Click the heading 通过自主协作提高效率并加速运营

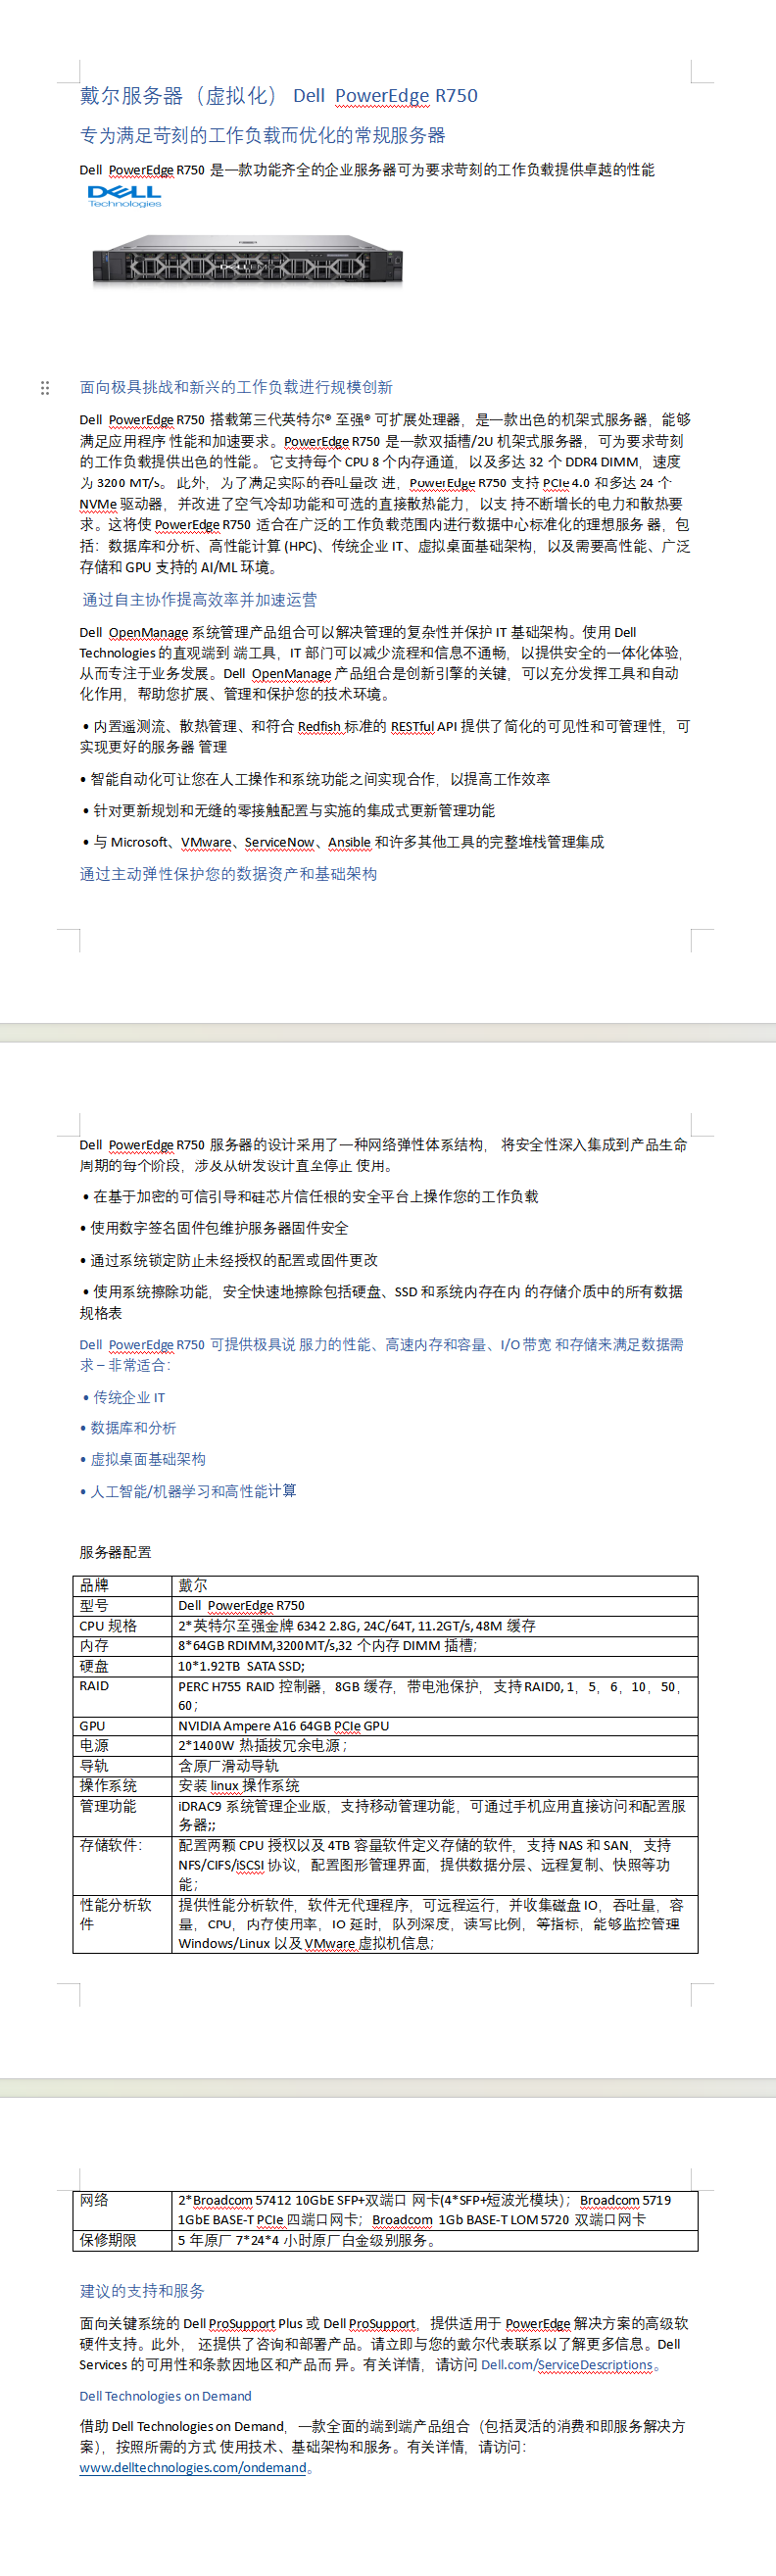click(x=200, y=599)
